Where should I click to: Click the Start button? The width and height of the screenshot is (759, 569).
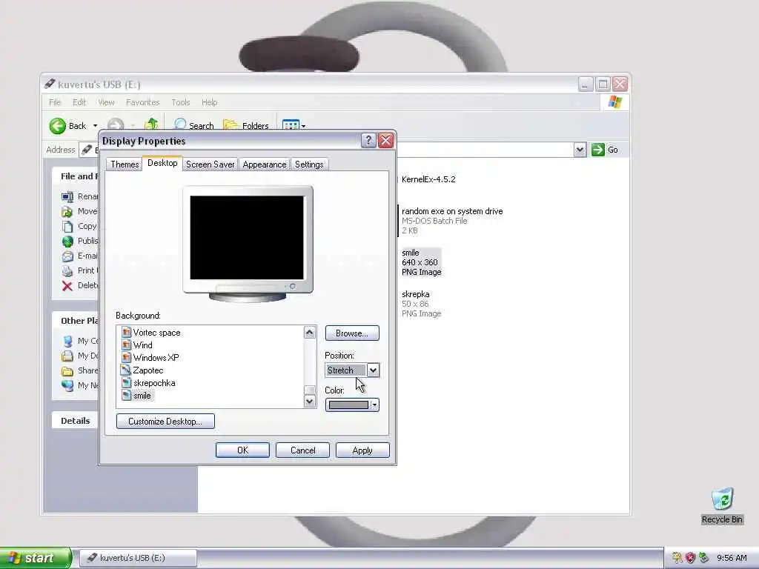[35, 558]
